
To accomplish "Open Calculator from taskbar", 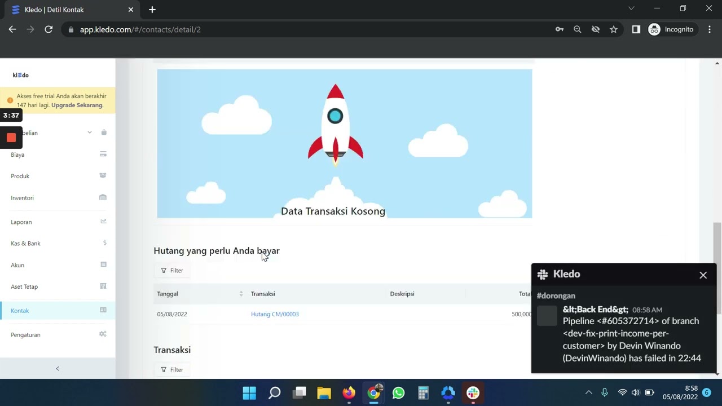I will click(423, 392).
